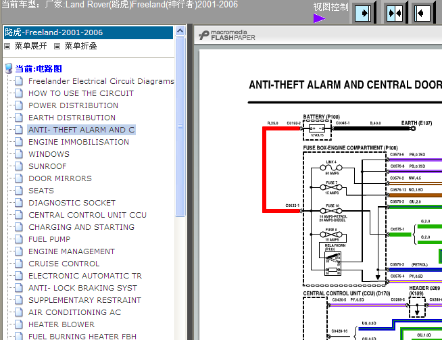Open the POWER DISTRIBUTION diagram

click(73, 105)
